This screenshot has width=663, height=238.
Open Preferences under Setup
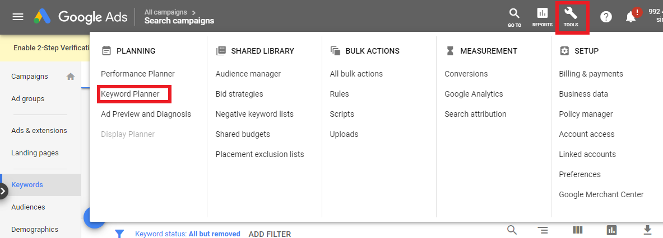[x=579, y=174]
